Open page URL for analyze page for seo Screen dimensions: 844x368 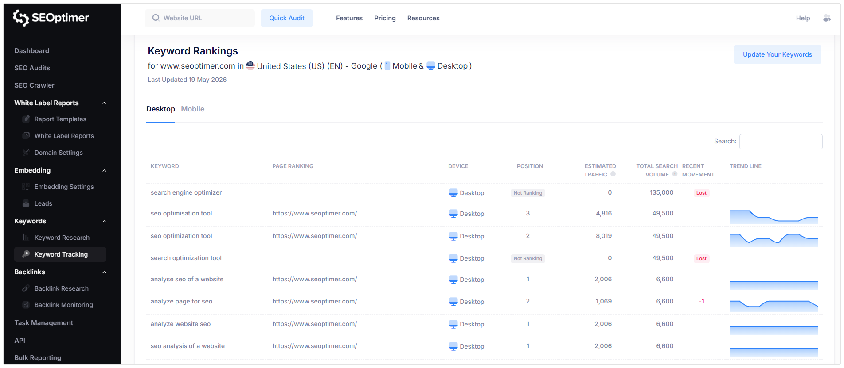coord(315,301)
